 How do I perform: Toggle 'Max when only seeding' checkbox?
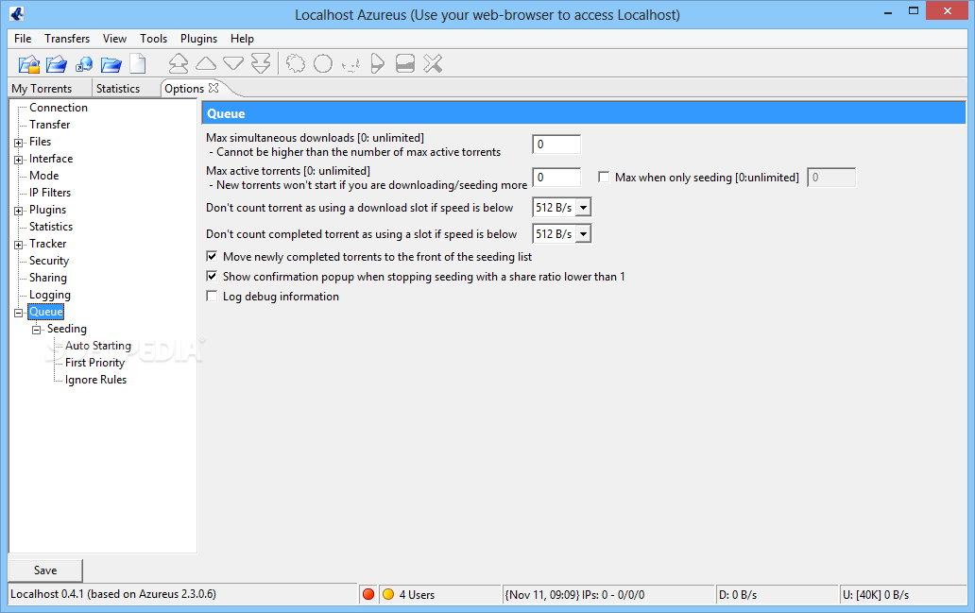point(603,178)
